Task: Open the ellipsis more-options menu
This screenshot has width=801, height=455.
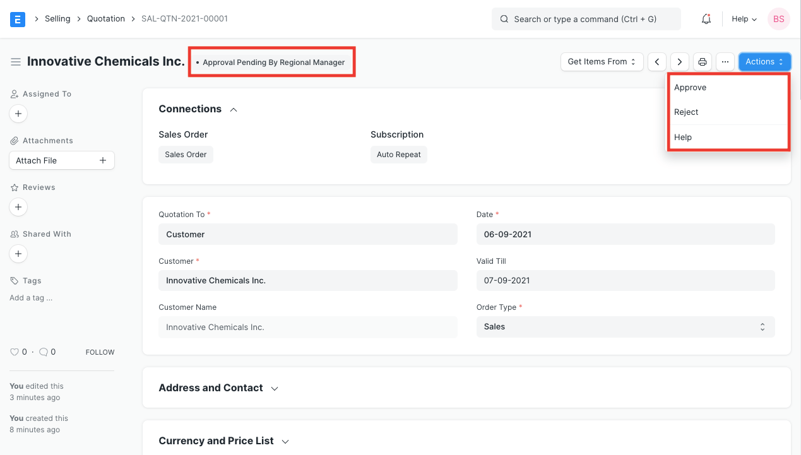Action: (725, 61)
